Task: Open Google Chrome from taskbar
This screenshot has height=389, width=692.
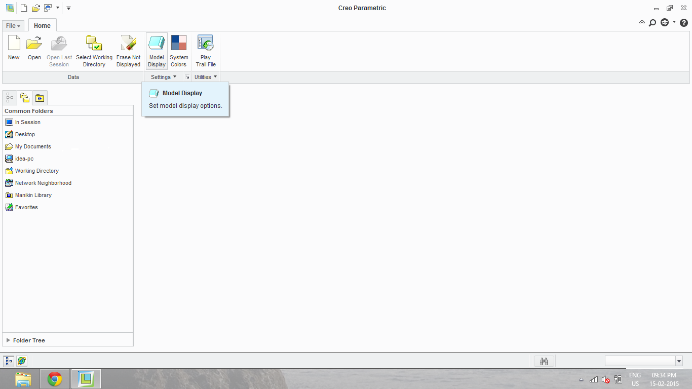Action: click(x=54, y=379)
